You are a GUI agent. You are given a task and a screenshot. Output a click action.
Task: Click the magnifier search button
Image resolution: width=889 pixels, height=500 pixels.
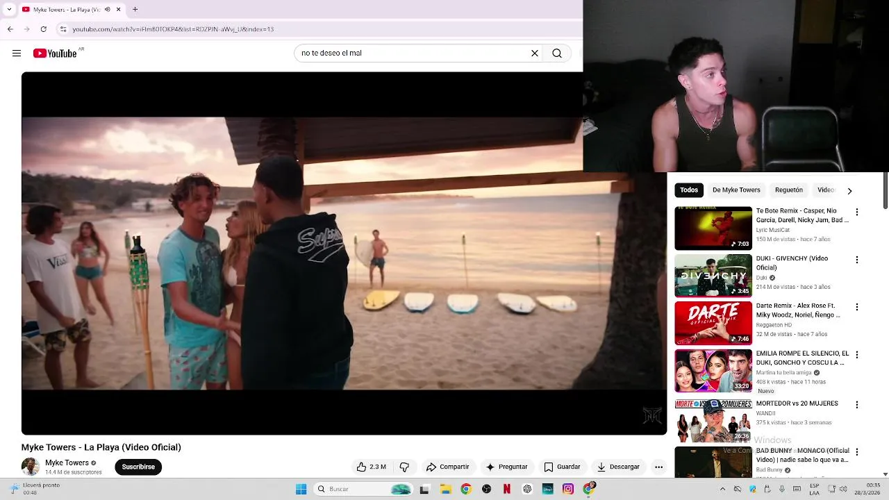coord(557,53)
